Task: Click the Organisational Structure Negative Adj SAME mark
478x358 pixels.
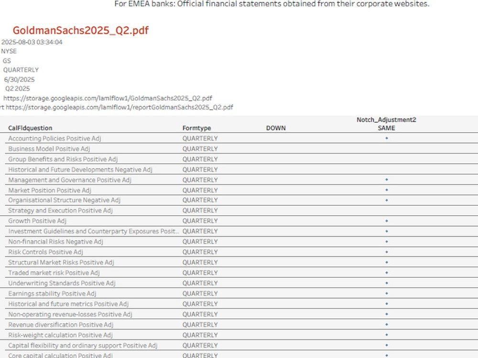Action: point(387,200)
